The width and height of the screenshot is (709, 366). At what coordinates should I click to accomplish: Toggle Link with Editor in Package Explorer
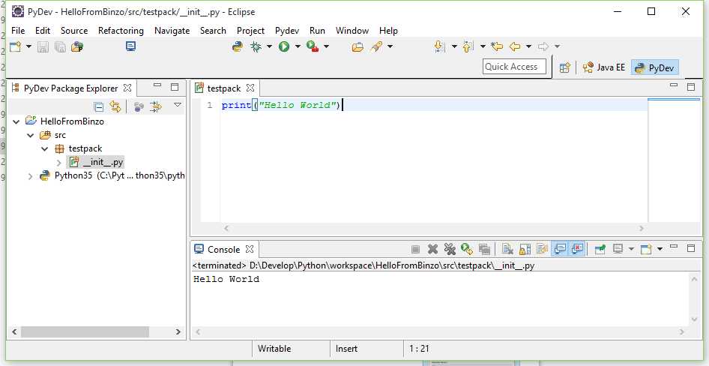pos(115,106)
